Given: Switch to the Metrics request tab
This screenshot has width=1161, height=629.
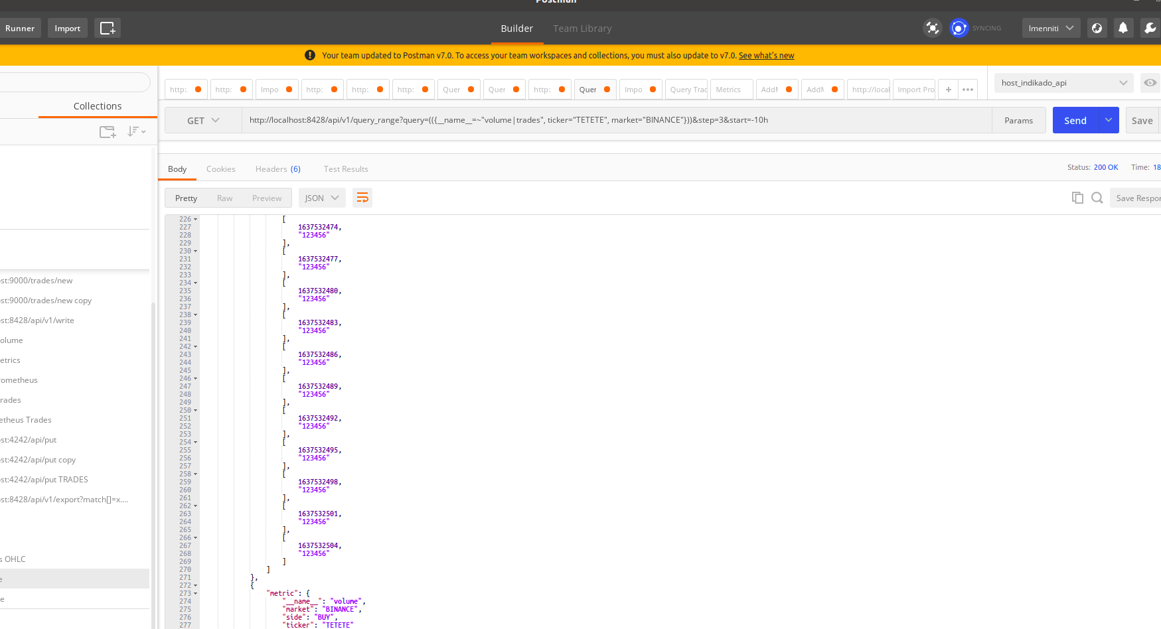Looking at the screenshot, I should tap(732, 90).
